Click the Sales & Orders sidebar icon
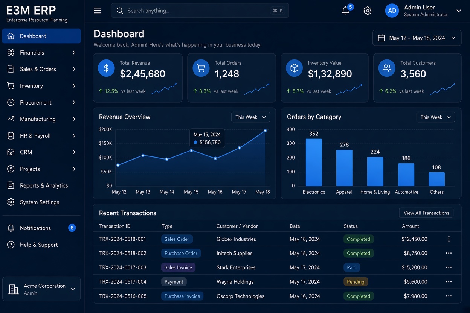The height and width of the screenshot is (313, 470). [x=11, y=69]
